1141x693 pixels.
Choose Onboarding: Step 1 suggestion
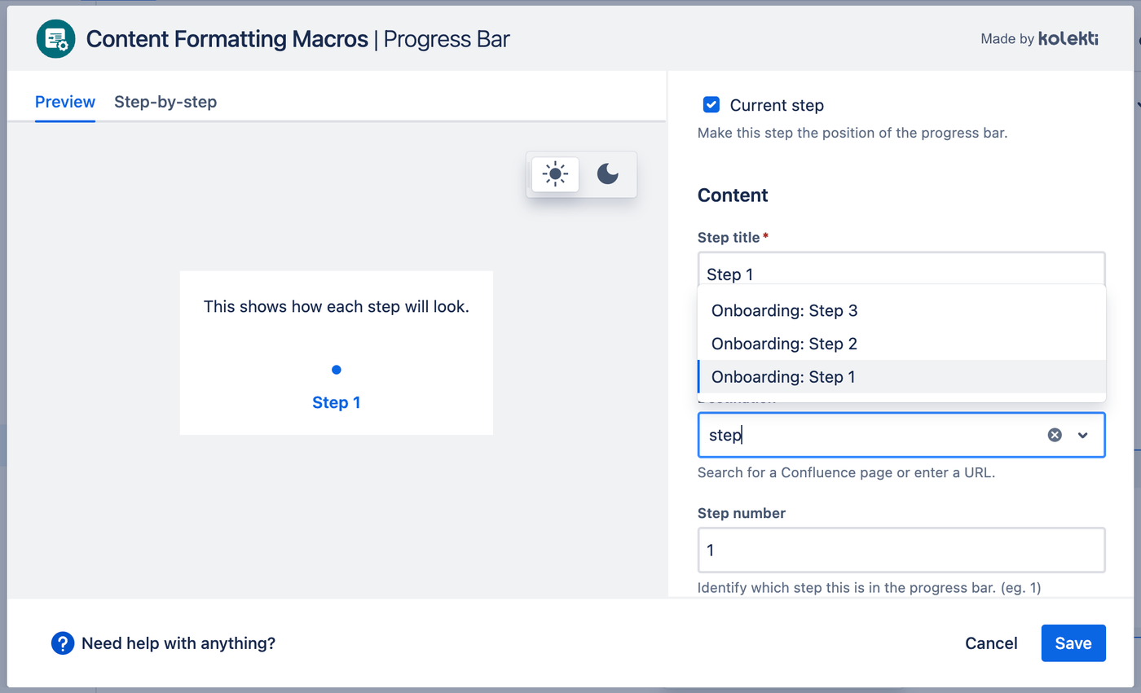coord(901,377)
